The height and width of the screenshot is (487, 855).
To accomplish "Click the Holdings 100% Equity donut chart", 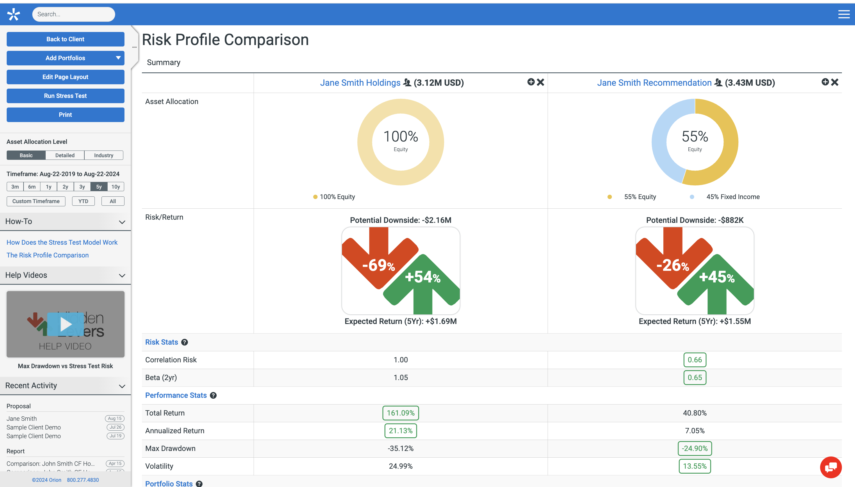I will pos(401,142).
